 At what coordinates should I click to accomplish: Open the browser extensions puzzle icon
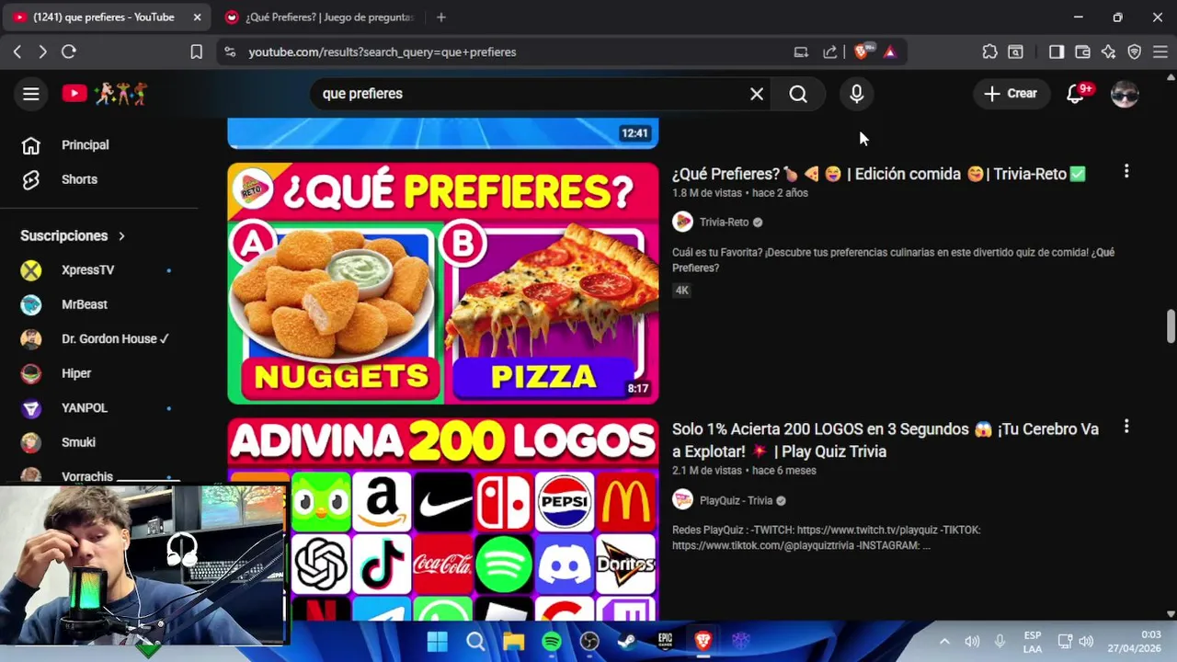coord(989,52)
